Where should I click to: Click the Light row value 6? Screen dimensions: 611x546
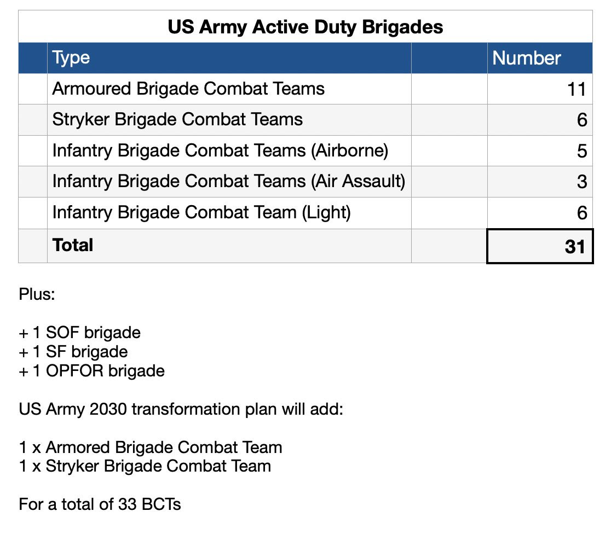(540, 213)
